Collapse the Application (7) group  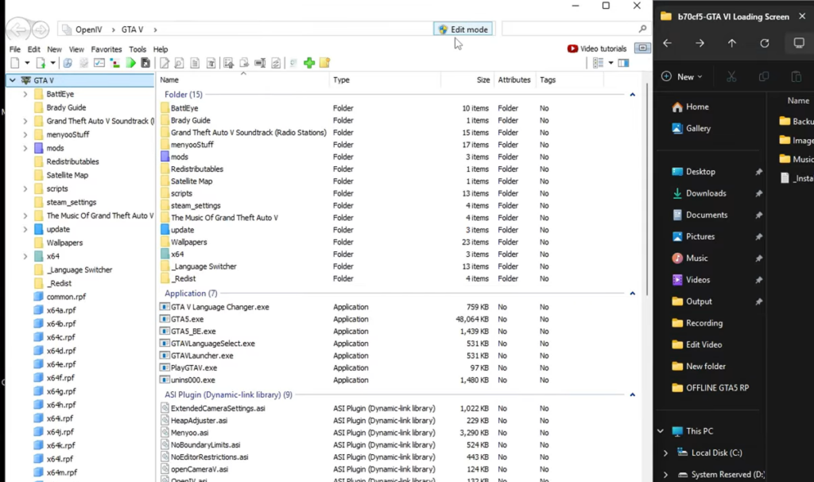pyautogui.click(x=632, y=293)
